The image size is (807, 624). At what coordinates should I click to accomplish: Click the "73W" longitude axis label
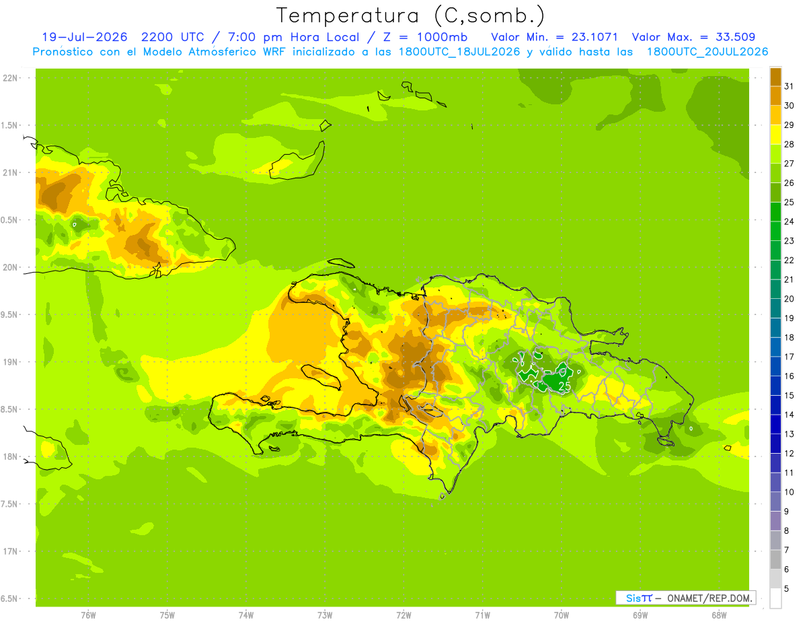[325, 615]
